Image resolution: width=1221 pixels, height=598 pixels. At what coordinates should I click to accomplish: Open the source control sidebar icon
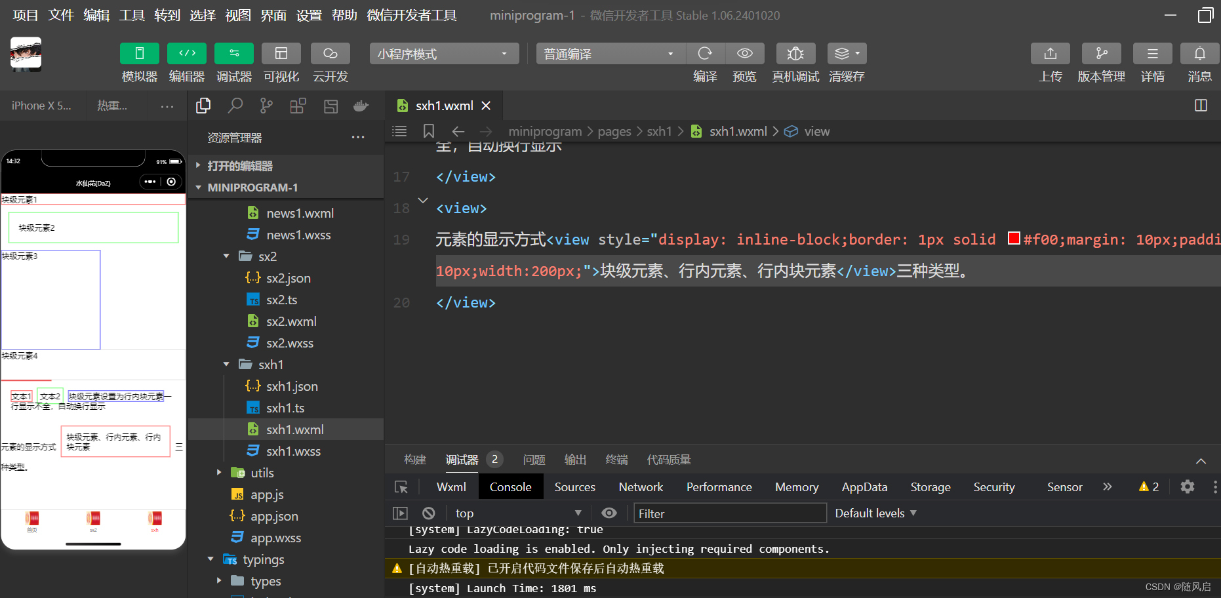[266, 106]
